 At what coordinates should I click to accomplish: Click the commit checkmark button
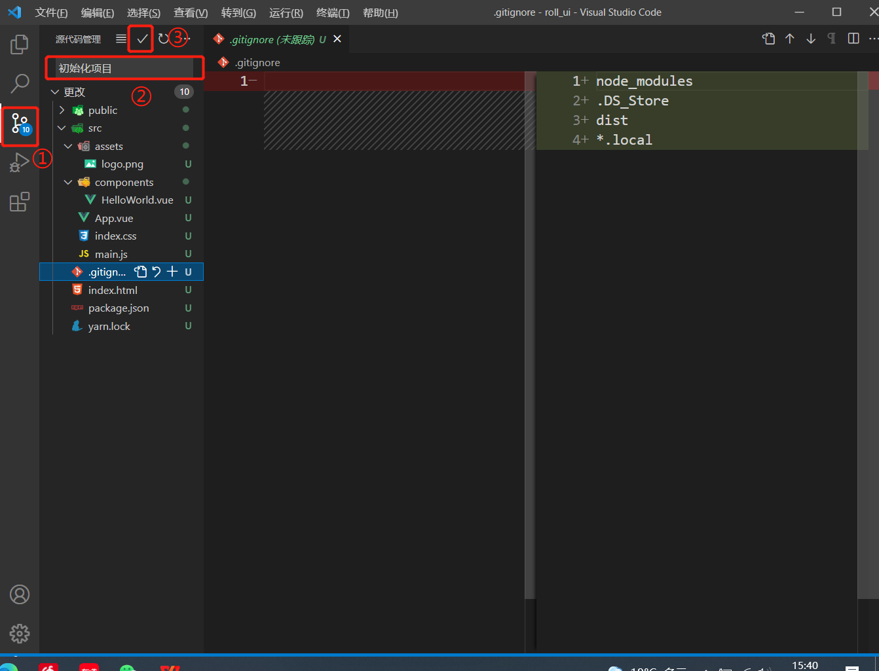(142, 39)
